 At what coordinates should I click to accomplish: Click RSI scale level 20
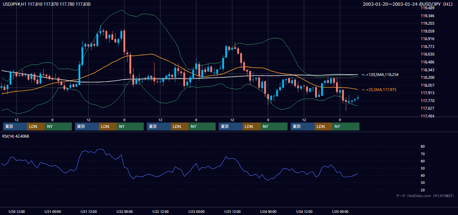pyautogui.click(x=423, y=190)
